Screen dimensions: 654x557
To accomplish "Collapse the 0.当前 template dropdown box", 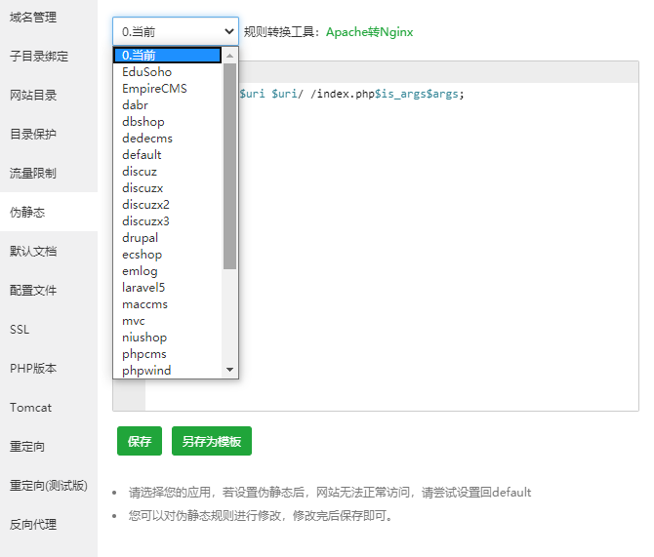I will (x=176, y=31).
